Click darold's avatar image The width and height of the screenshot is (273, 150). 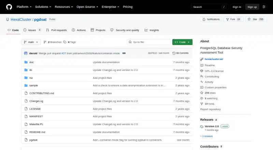point(26,53)
